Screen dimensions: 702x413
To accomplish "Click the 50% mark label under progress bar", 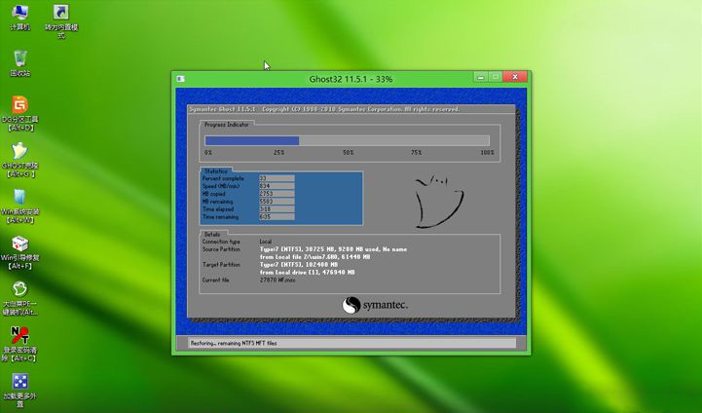I will pyautogui.click(x=348, y=153).
